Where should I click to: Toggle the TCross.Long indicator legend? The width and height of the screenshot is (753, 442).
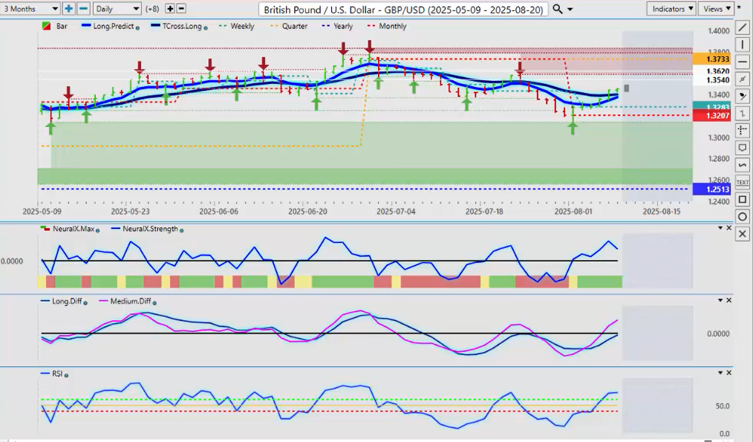click(177, 26)
